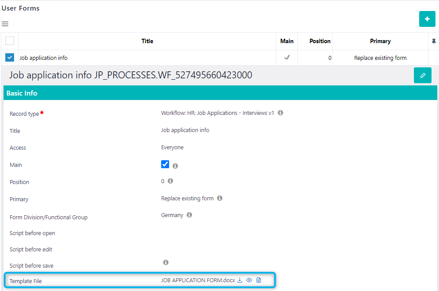Click the Primary column header
Image resolution: width=439 pixels, height=291 pixels.
[380, 41]
